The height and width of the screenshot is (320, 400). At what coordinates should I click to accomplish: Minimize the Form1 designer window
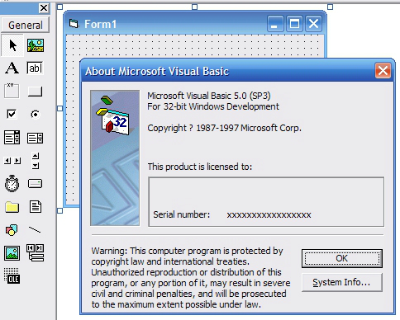[275, 24]
